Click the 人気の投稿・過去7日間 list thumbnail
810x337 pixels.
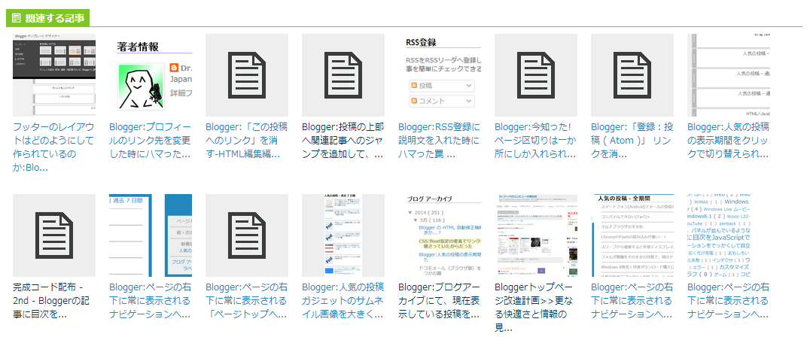[x=343, y=235]
